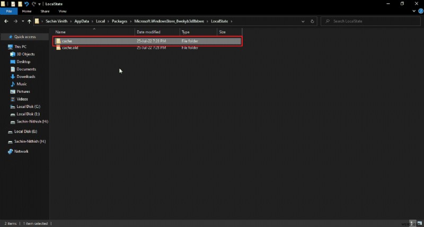Open Videos in the sidebar
424x227 pixels.
tap(22, 99)
